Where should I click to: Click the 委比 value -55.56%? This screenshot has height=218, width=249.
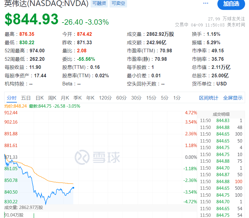click(x=86, y=59)
